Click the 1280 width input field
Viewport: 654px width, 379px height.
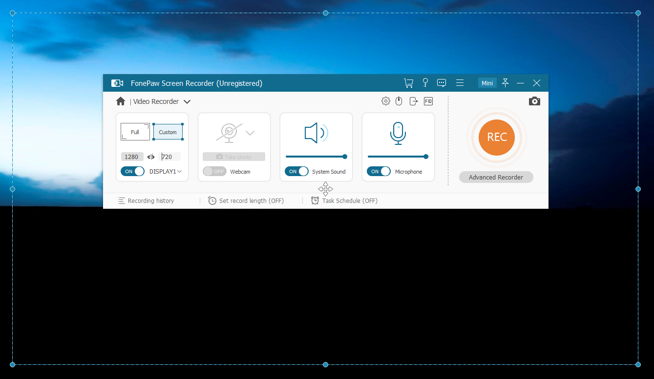pyautogui.click(x=132, y=157)
